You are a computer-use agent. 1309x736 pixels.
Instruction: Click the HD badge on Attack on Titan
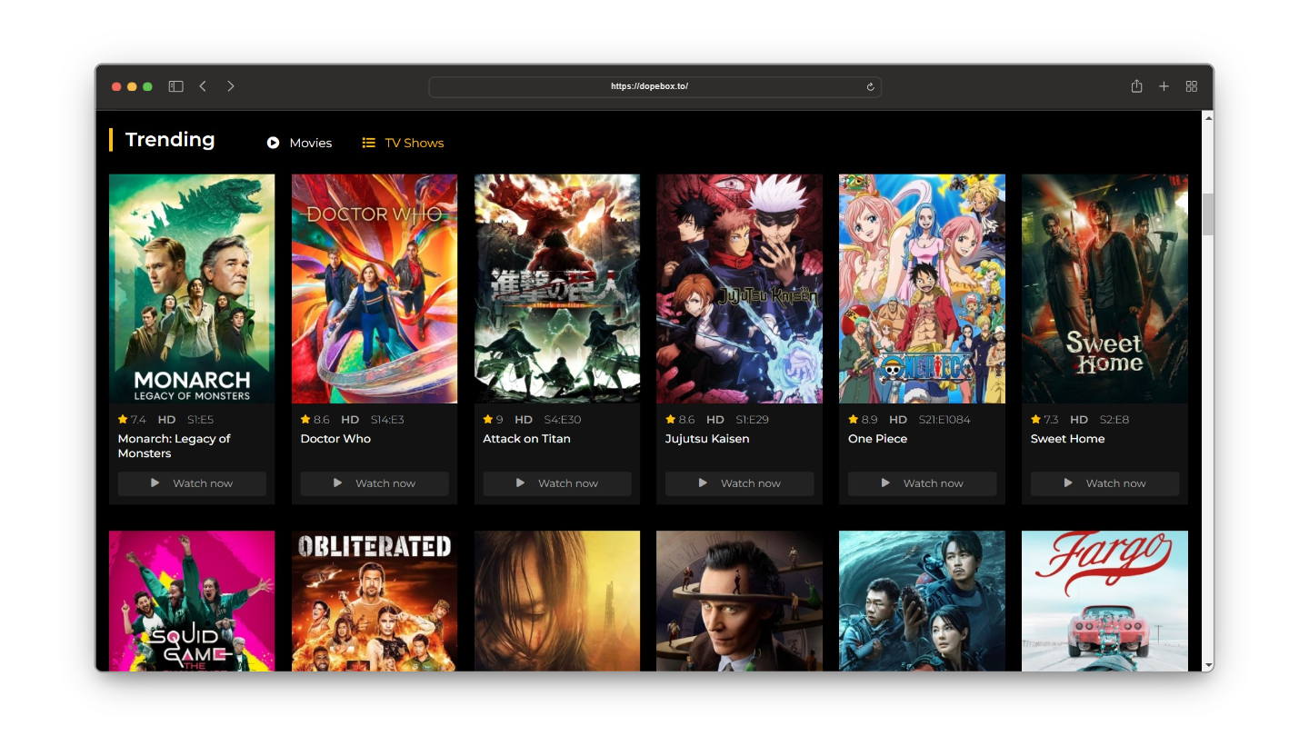pyautogui.click(x=524, y=420)
